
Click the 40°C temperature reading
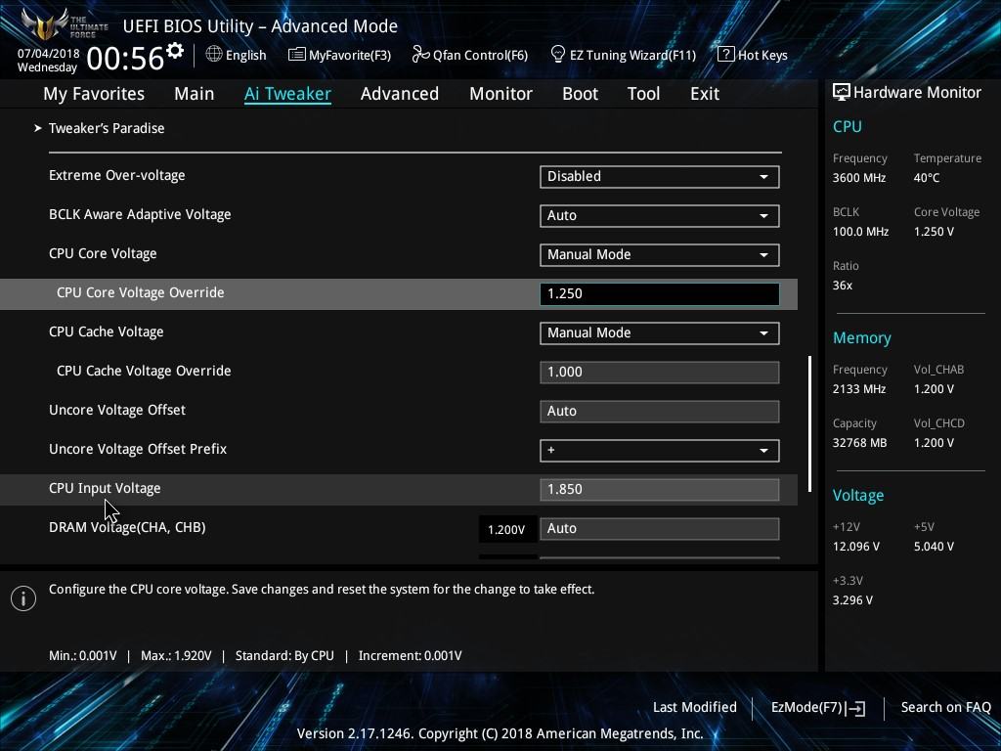coord(927,178)
